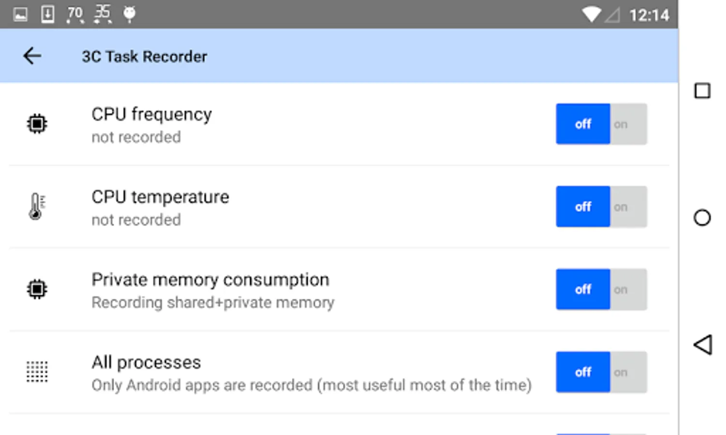Tap the back arrow in header
The image size is (726, 435).
pos(32,56)
